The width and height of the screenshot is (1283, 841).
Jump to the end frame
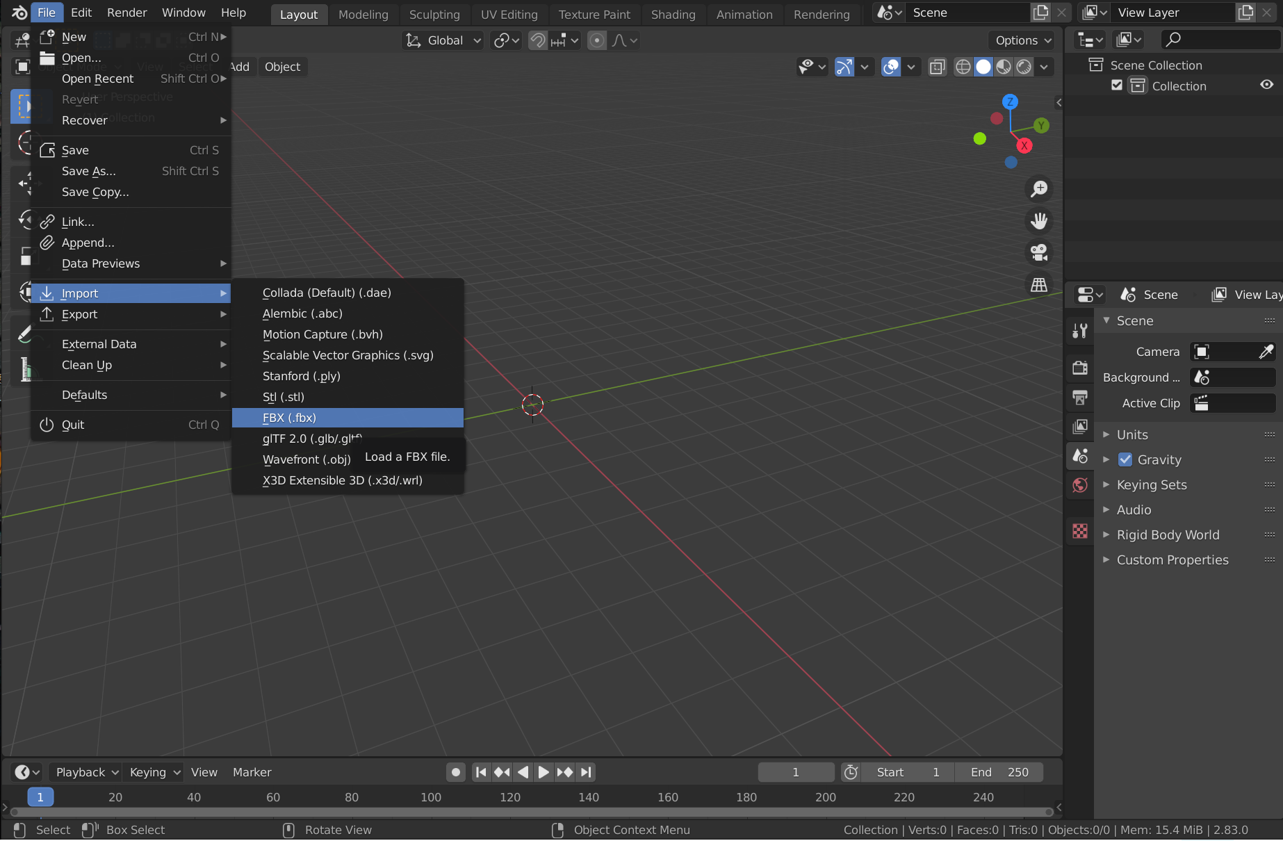[586, 772]
